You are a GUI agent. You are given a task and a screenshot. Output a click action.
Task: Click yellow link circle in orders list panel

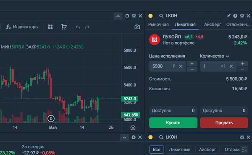point(150,137)
